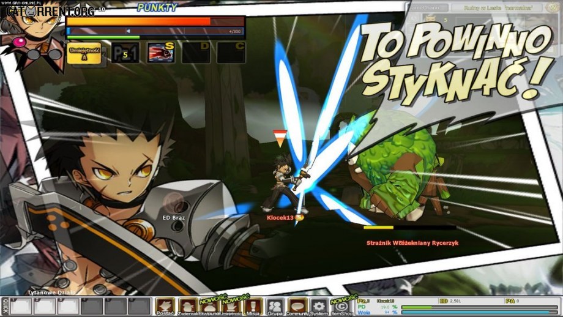Click the Pz.1 level label in status panel
This screenshot has width=563, height=317.
(364, 301)
